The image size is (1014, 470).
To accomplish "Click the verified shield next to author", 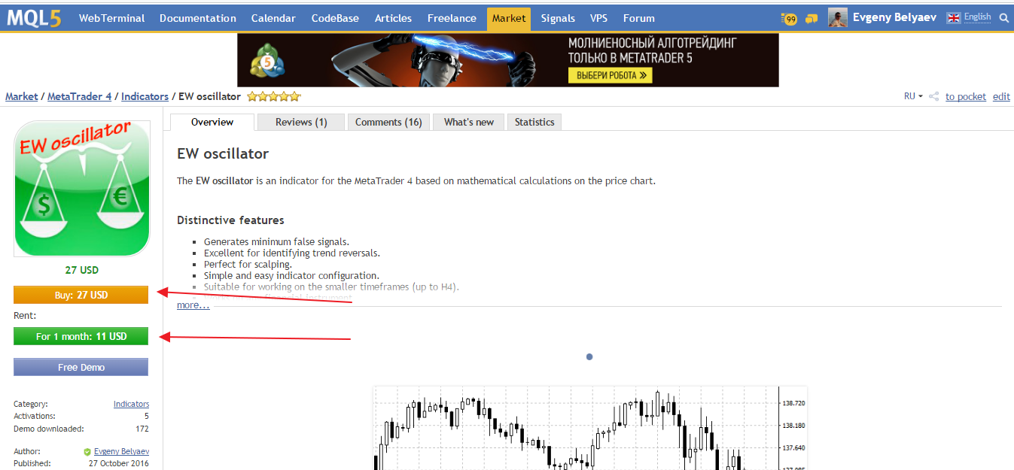I will pos(87,452).
